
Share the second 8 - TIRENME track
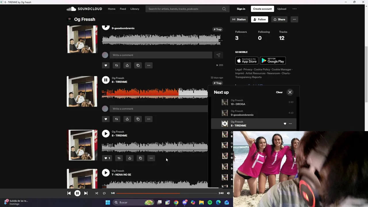click(x=130, y=158)
